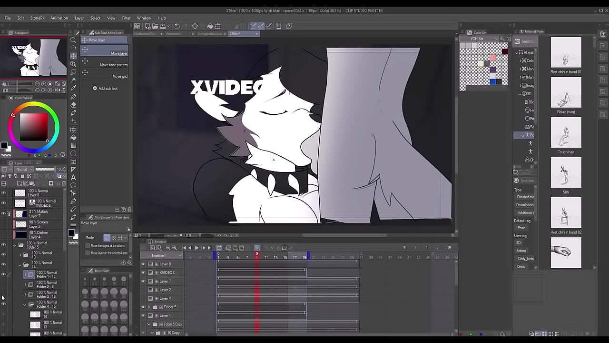Select the Fill bucket tool in toolbox
Image resolution: width=609 pixels, height=343 pixels.
click(x=73, y=137)
